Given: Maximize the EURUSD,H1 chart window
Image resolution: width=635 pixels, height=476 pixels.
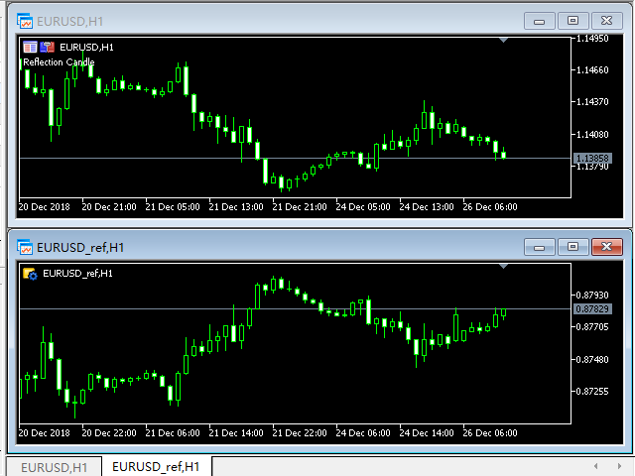Looking at the screenshot, I should [x=572, y=21].
